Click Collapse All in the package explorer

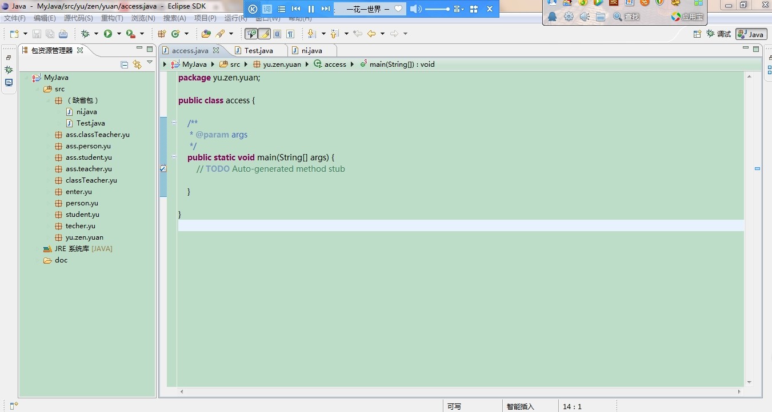(125, 64)
